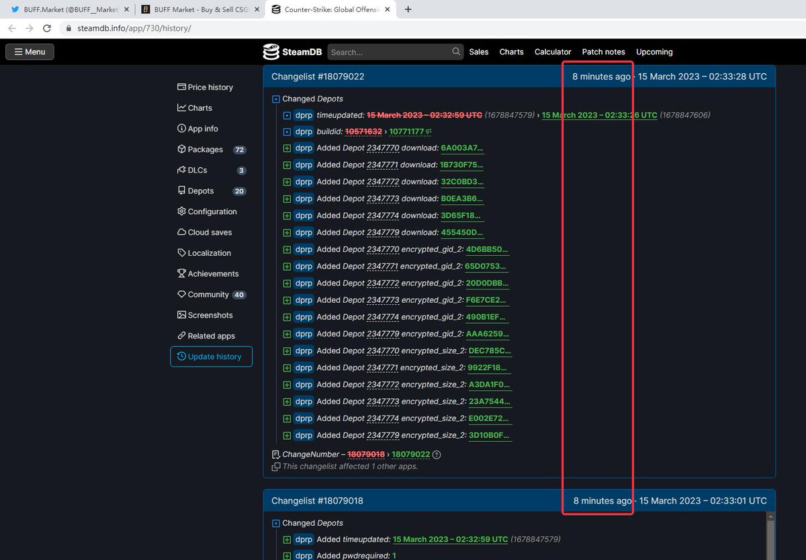Open the Charts nav item
This screenshot has width=806, height=560.
point(511,52)
